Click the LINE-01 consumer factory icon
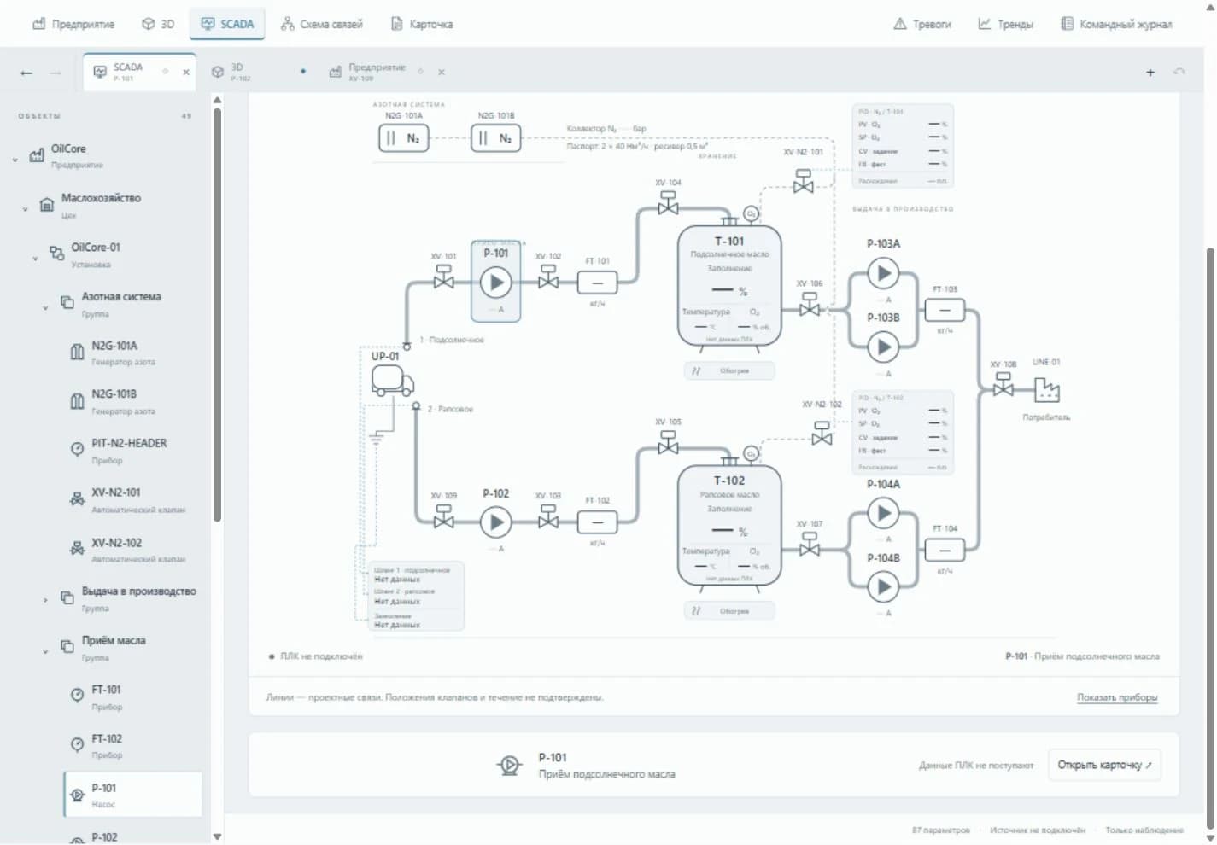 1046,390
